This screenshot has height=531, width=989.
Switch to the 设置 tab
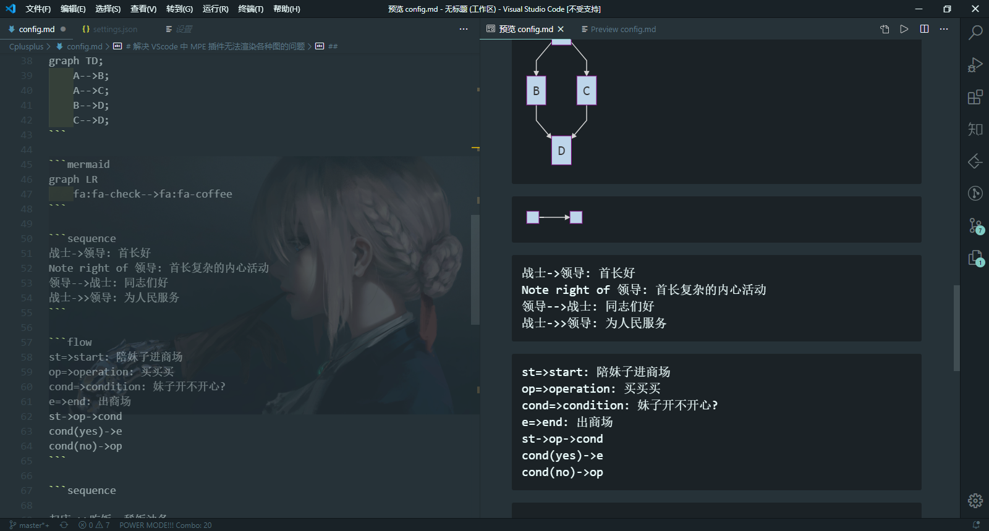click(x=179, y=29)
